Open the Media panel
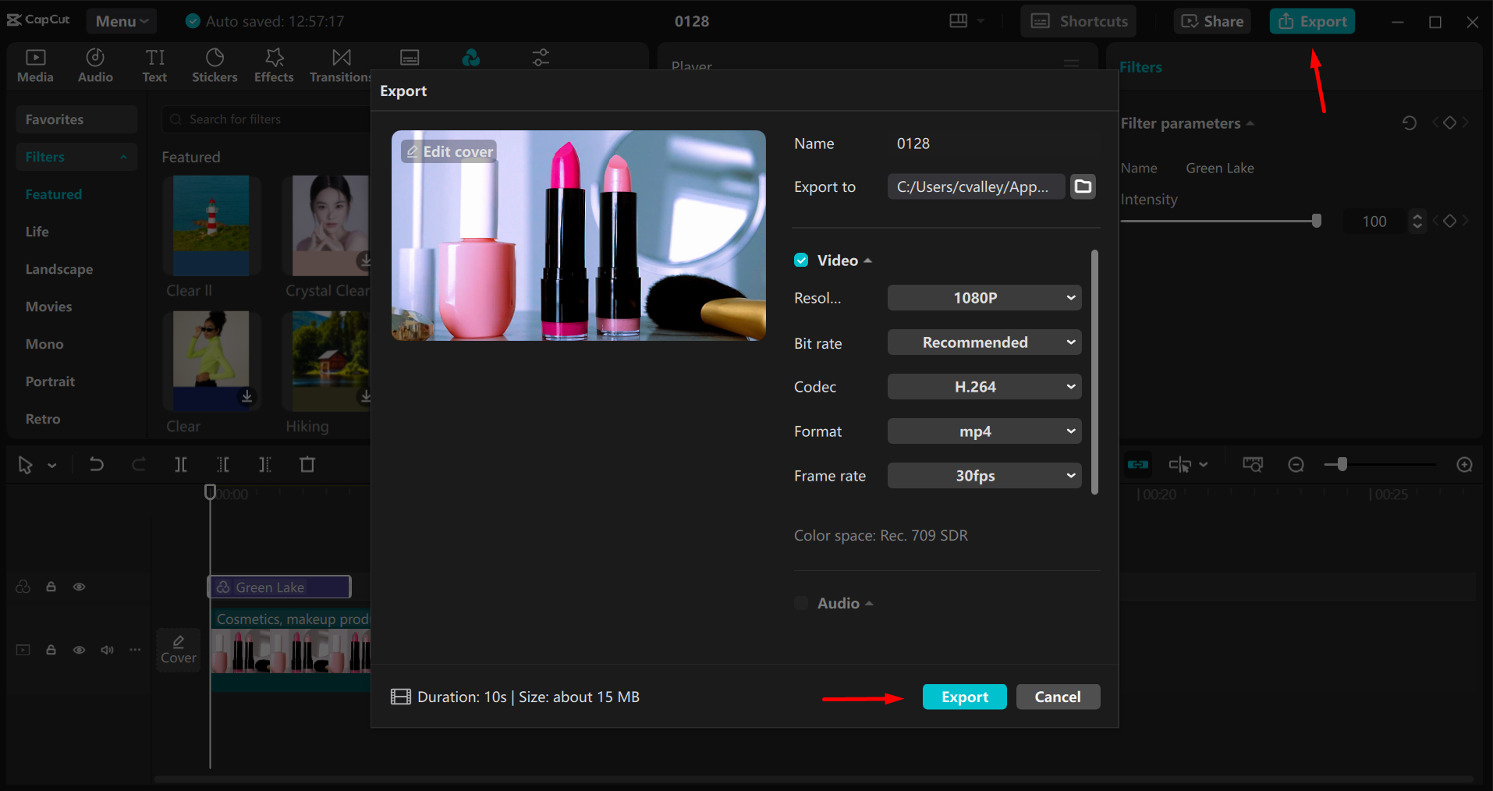This screenshot has height=791, width=1493. [x=35, y=65]
